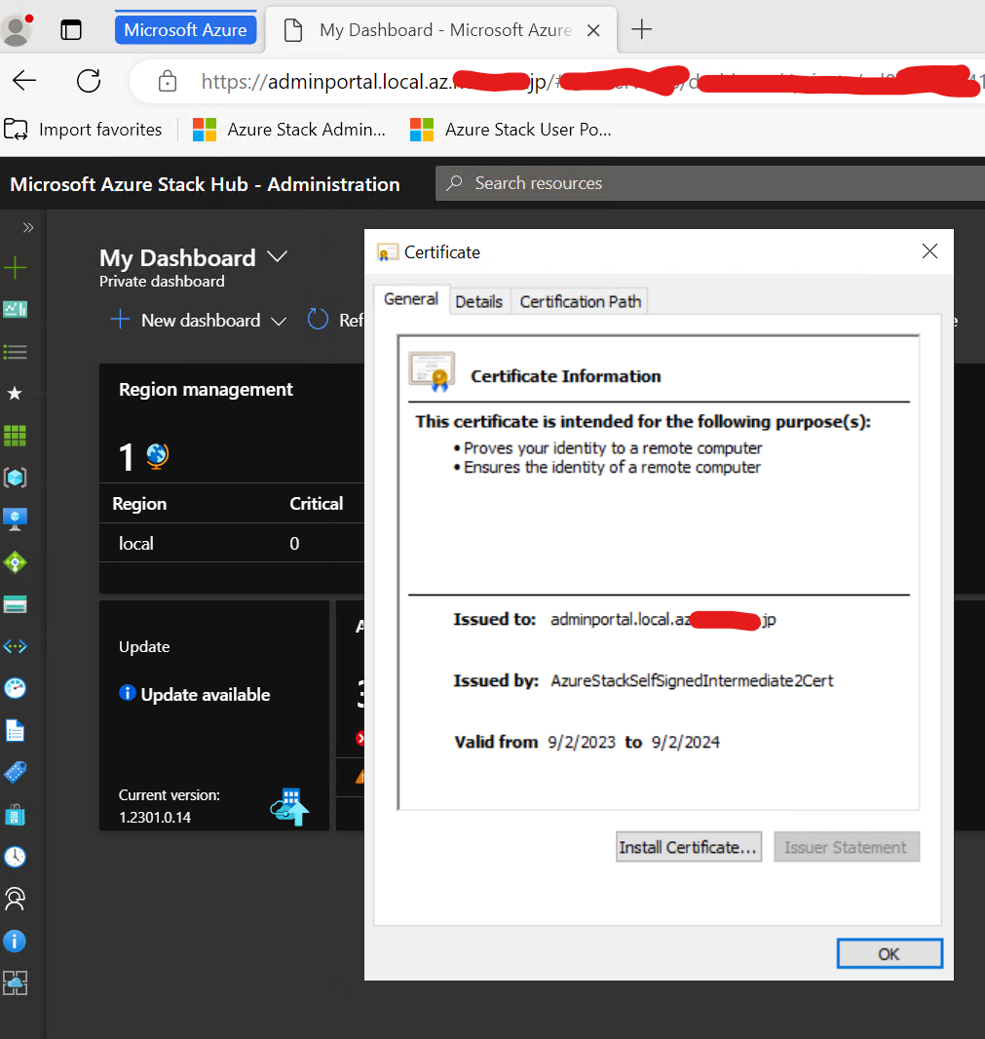Click the update cloud arrow icon
Screen dimensions: 985x1039
[290, 806]
